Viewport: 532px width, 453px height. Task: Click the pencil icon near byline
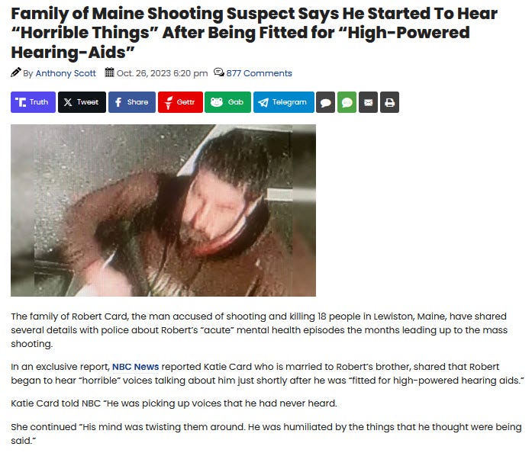point(15,72)
